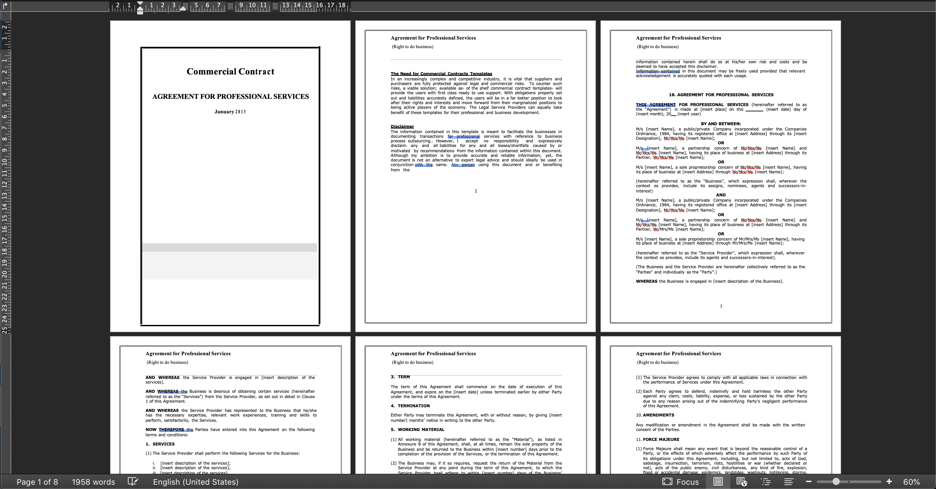936x489 pixels.
Task: Click the header Agreement for Professional Services on page 2
Action: coord(433,38)
